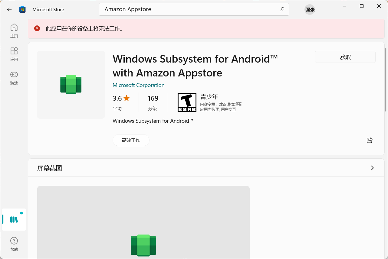Maximize the Microsoft Store window
This screenshot has width=388, height=259.
[x=362, y=6]
